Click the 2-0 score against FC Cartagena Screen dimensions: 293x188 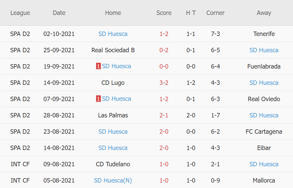(164, 132)
